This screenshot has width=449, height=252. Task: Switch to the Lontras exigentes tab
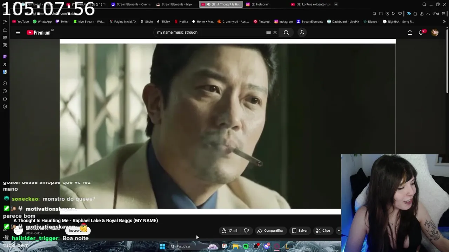311,5
